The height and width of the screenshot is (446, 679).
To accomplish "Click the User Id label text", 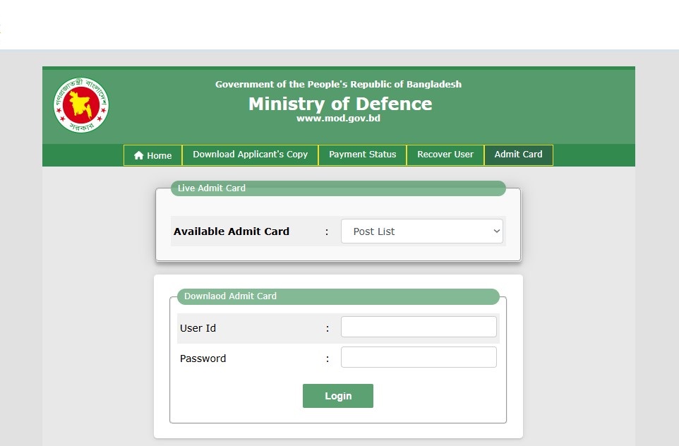I will 198,328.
